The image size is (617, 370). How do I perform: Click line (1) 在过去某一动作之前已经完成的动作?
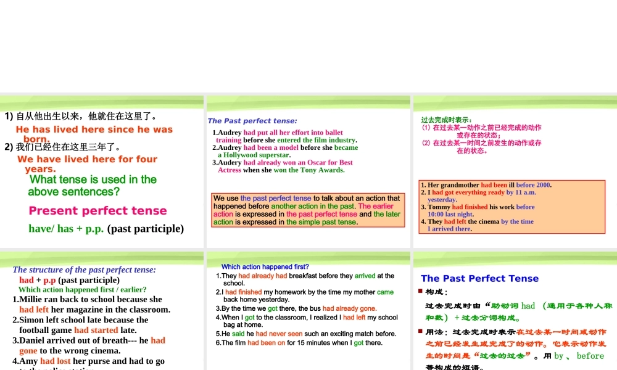(x=481, y=131)
